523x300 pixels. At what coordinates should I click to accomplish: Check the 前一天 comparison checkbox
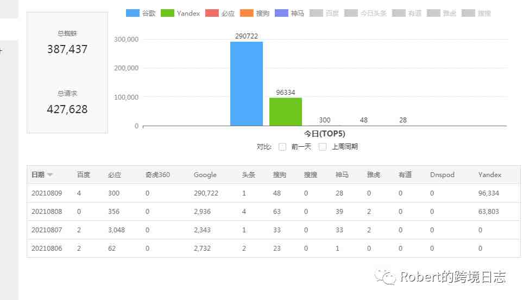coord(282,147)
